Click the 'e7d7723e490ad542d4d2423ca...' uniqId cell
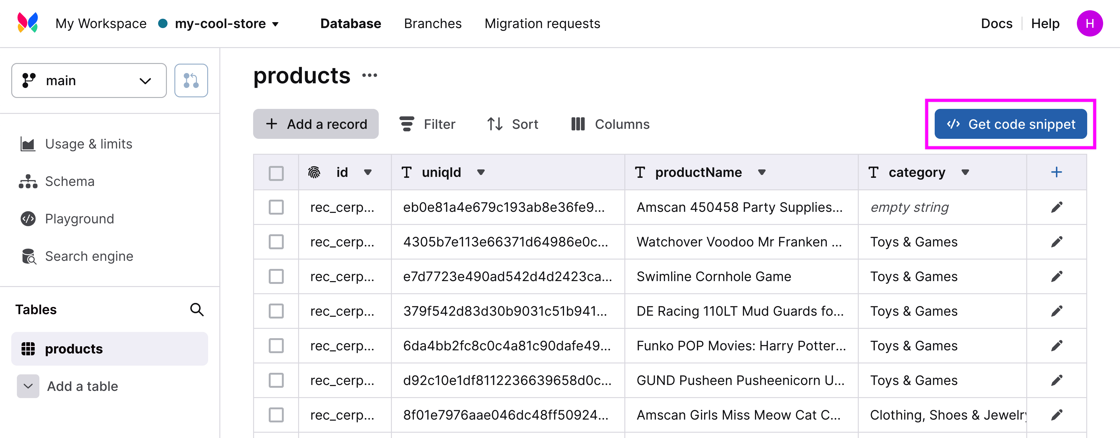1120x438 pixels. click(507, 276)
